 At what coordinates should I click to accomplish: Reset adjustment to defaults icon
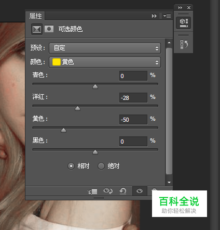pos(123,191)
